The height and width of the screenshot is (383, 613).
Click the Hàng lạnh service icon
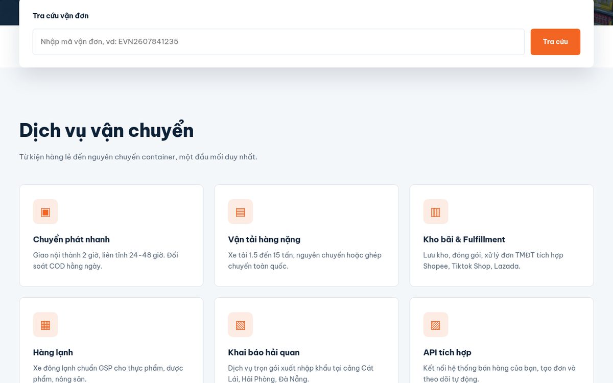pos(45,325)
